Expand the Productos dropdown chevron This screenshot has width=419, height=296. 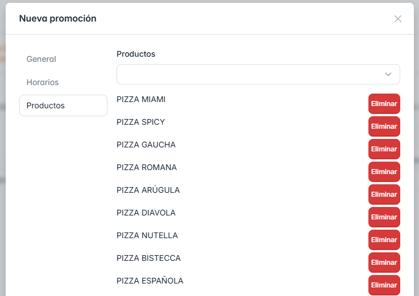(388, 74)
